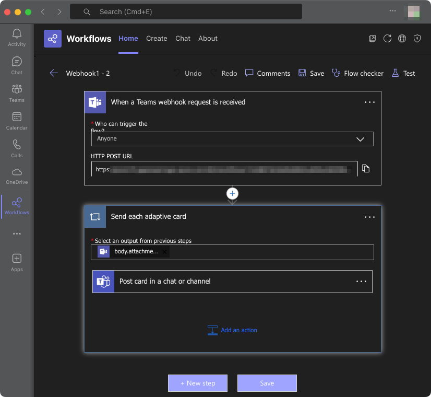Open the globe website icon
Screen dimensions: 431x397
point(402,39)
